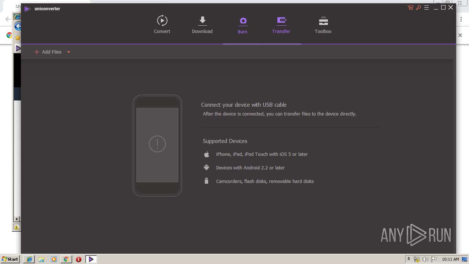Select the Transfer tab
Viewport: 469px width, 264px height.
281,25
